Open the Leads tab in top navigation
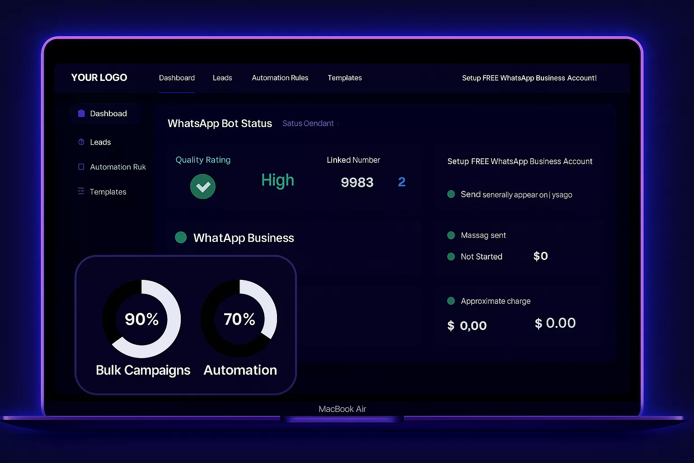This screenshot has width=694, height=463. pyautogui.click(x=222, y=78)
